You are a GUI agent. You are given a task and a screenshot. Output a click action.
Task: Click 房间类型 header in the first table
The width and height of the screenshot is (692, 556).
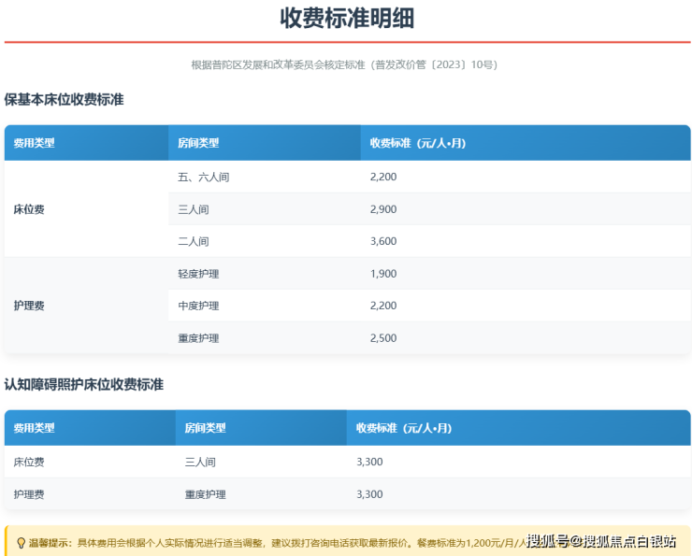[x=198, y=143]
